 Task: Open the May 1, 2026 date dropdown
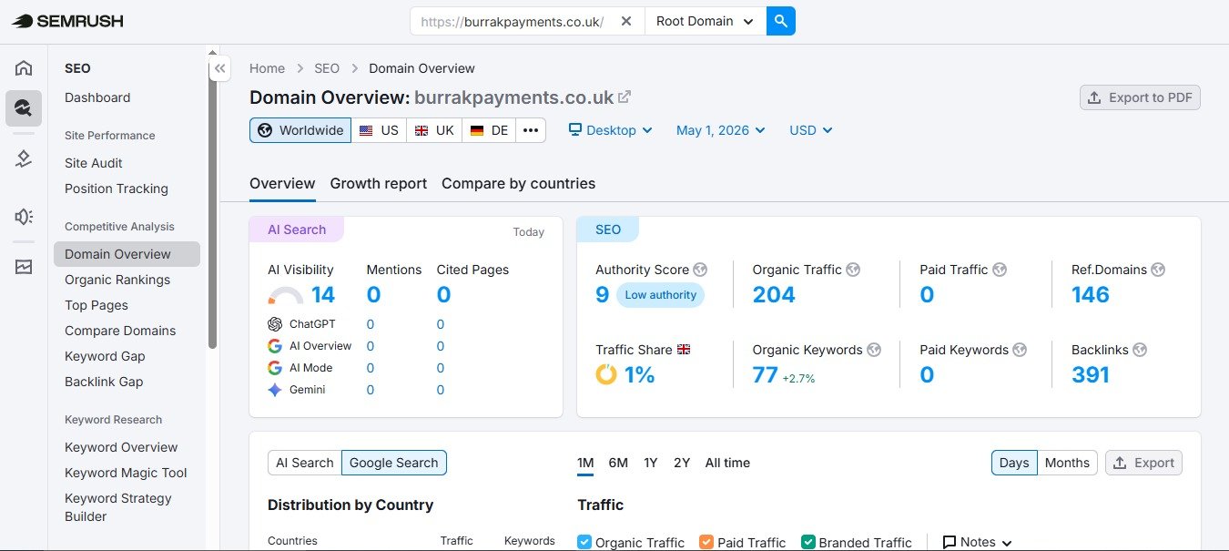721,130
